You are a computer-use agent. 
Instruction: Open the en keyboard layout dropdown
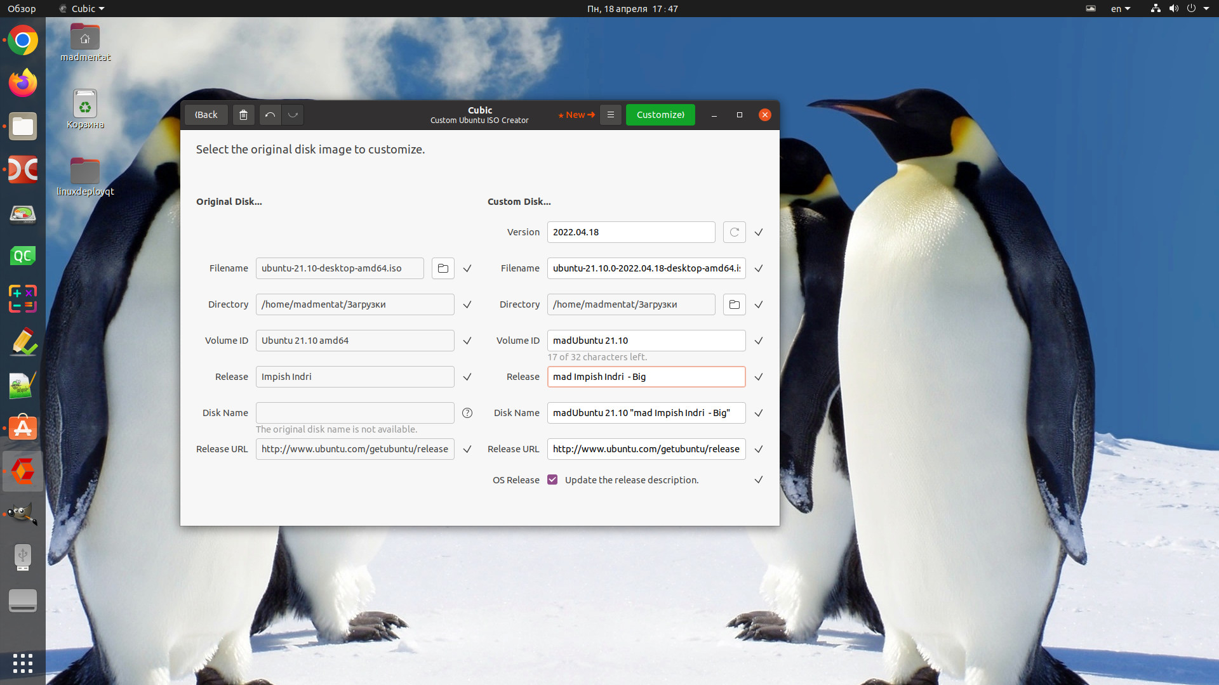[x=1121, y=9]
